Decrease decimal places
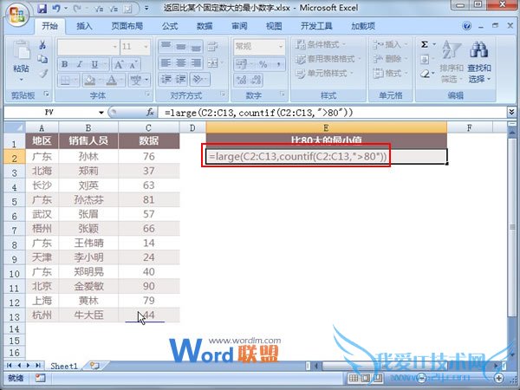The width and height of the screenshot is (520, 390). tap(256, 80)
